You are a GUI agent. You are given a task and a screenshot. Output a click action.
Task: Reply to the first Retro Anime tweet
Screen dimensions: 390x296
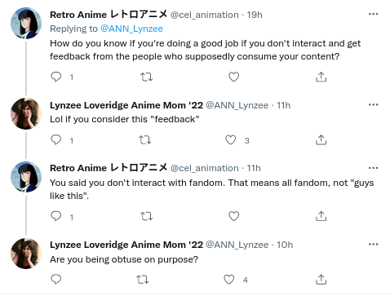pyautogui.click(x=56, y=77)
